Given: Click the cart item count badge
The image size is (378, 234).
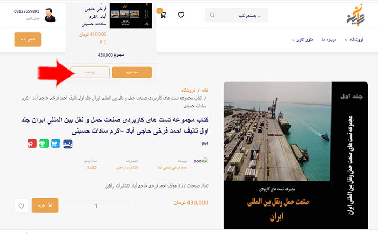Looking at the screenshot, I should (159, 11).
